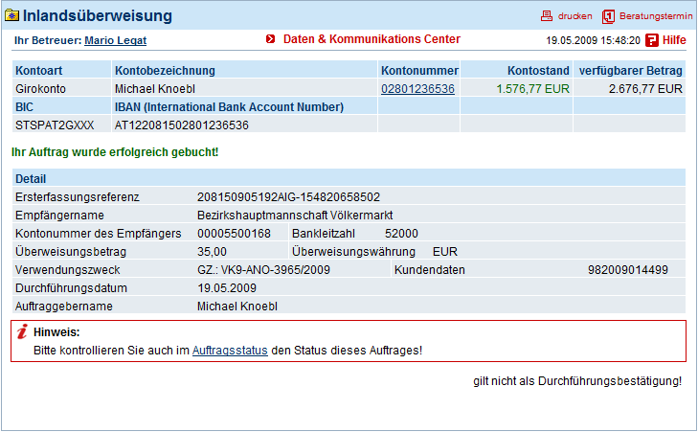Click recipient name Bezirkshauptmannschaft Völkermarkt
The height and width of the screenshot is (432, 698).
[x=295, y=216]
